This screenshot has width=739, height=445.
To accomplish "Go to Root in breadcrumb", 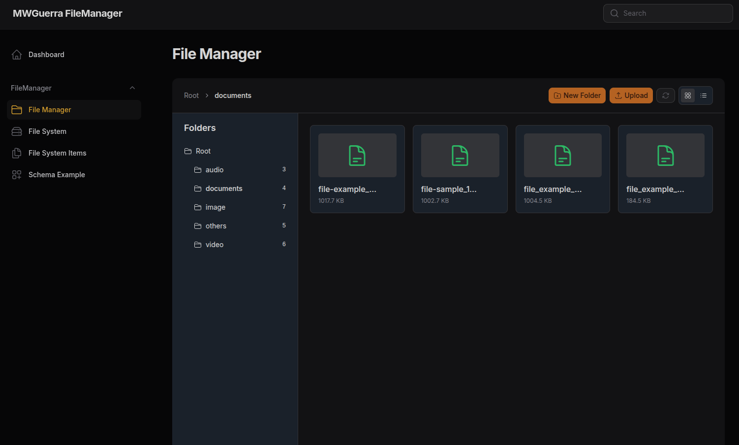I will click(x=191, y=95).
